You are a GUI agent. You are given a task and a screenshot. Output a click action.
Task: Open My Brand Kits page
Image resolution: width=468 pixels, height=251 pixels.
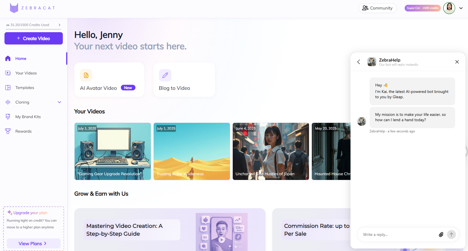pos(34,117)
